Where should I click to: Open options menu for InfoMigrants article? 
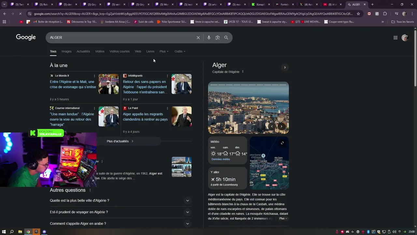tap(167, 76)
